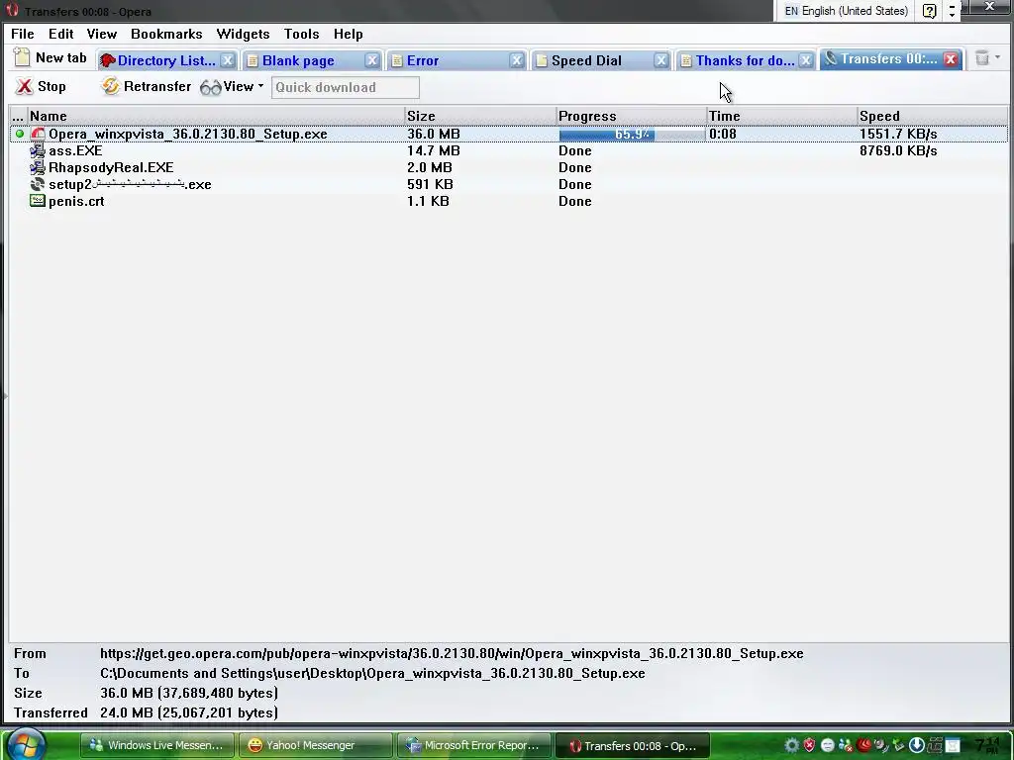This screenshot has height=760, width=1014.
Task: Close the Thanks for do... tab
Action: [x=806, y=60]
